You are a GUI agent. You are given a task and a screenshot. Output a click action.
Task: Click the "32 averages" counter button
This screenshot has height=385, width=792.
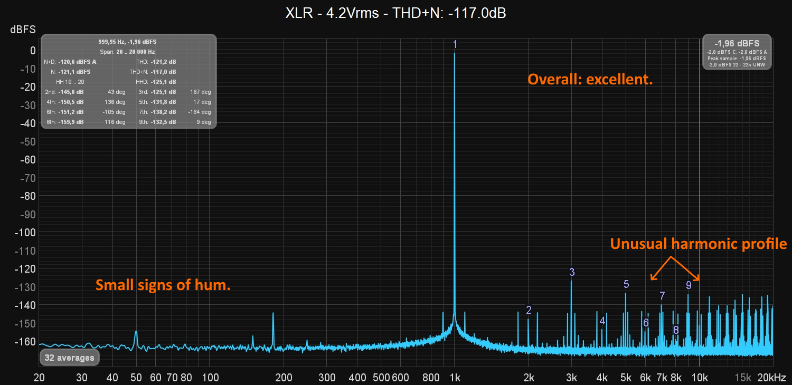point(69,358)
